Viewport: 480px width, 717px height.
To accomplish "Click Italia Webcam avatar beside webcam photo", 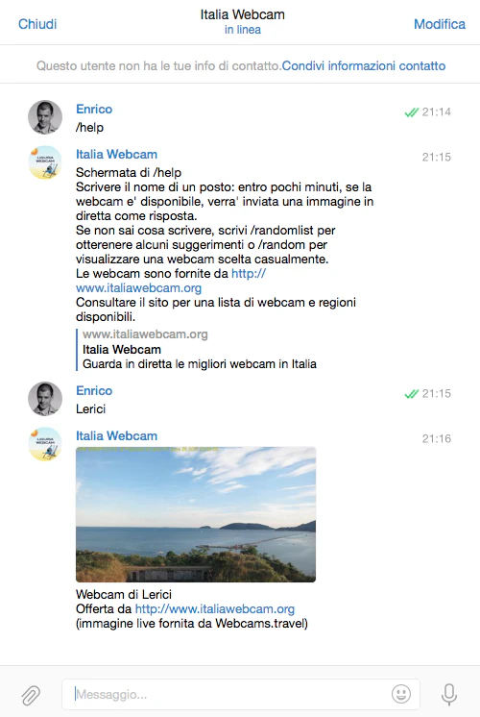I will pos(45,444).
